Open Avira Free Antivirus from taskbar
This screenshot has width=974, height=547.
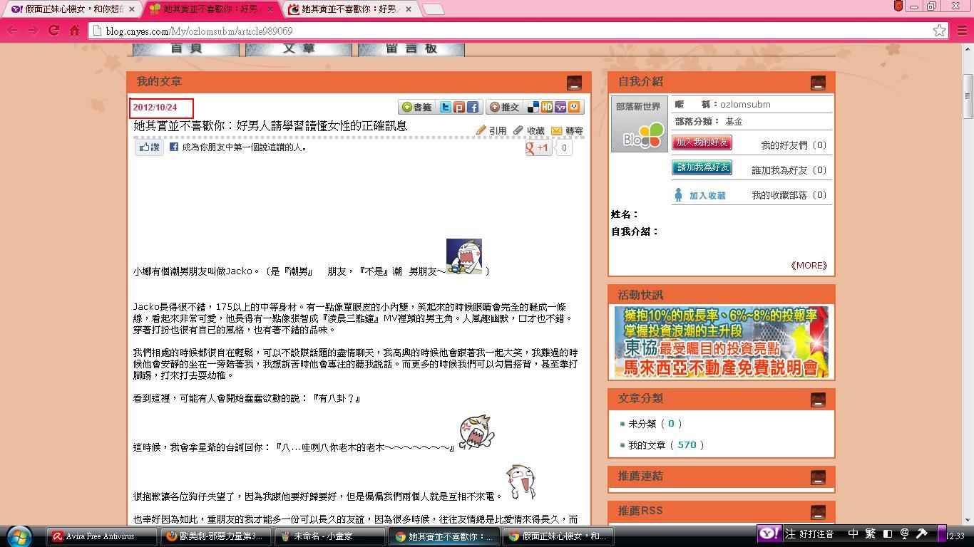pos(102,536)
